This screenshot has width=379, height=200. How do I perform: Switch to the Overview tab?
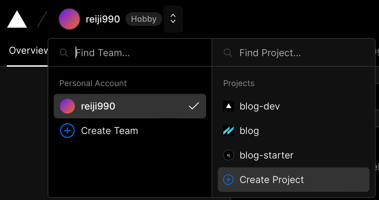(28, 50)
